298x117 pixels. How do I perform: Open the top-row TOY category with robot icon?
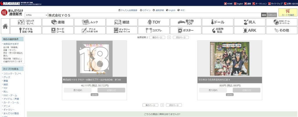[x=154, y=22]
